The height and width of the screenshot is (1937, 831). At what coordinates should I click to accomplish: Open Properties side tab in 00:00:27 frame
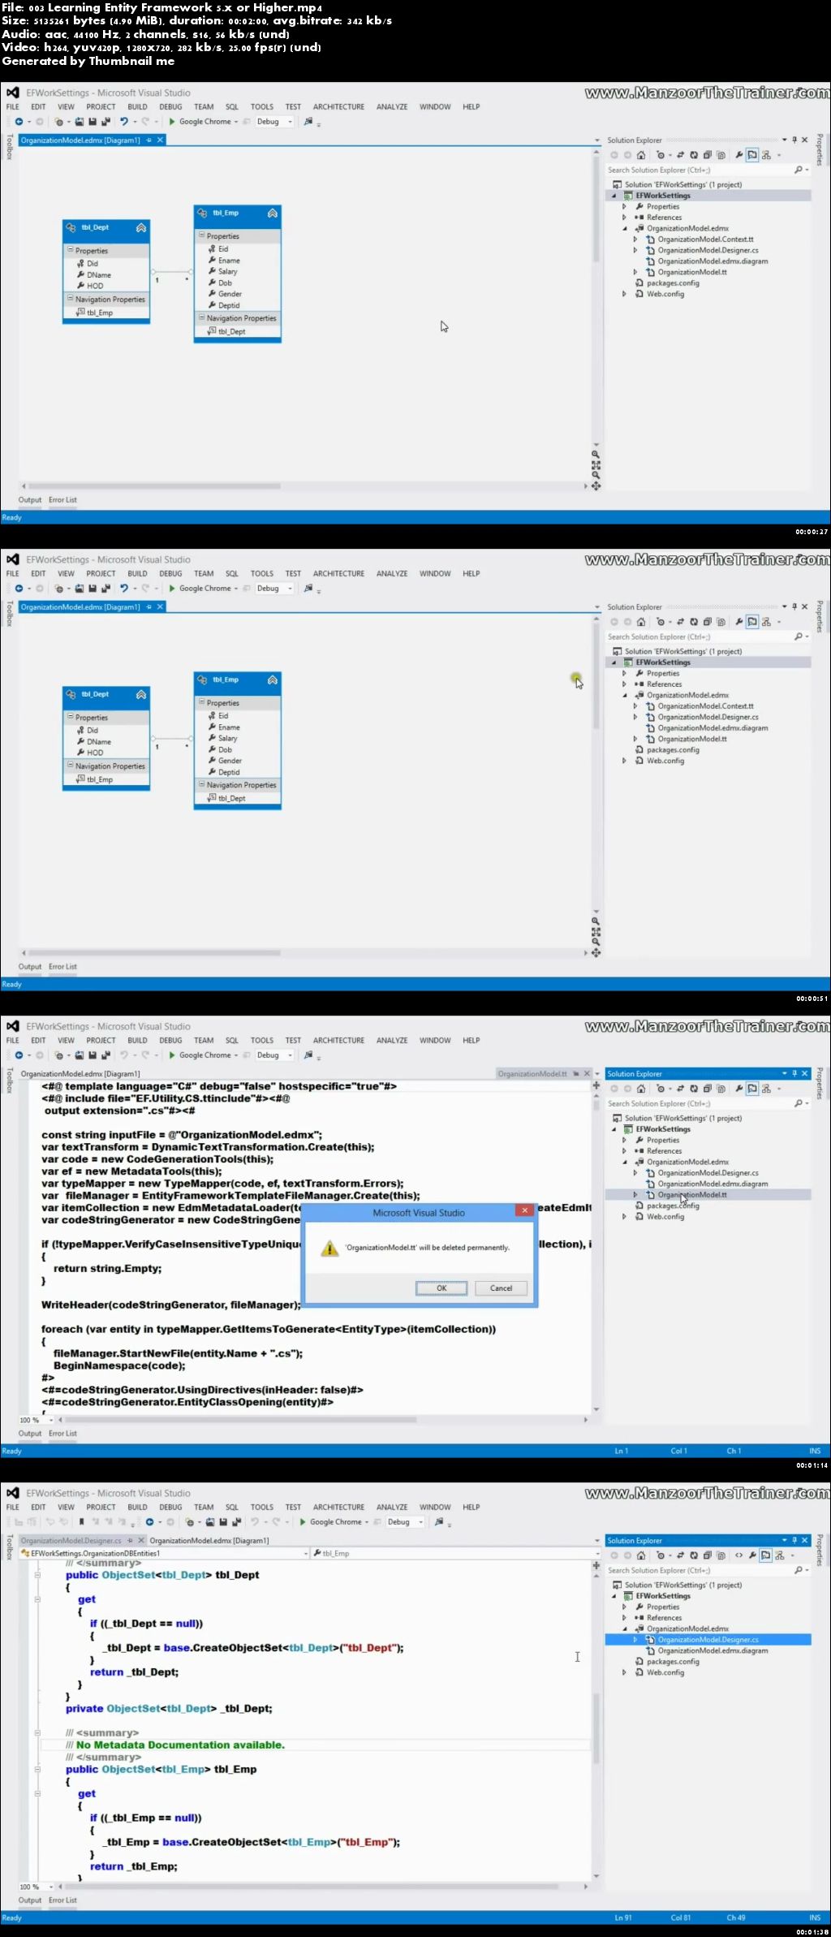point(820,150)
